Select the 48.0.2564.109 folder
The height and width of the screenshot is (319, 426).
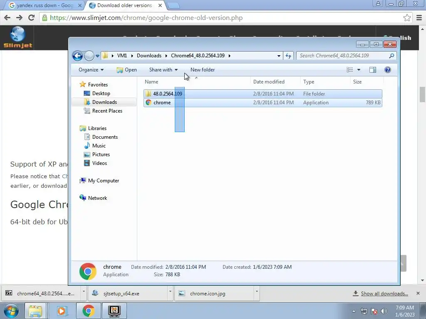tap(263, 94)
